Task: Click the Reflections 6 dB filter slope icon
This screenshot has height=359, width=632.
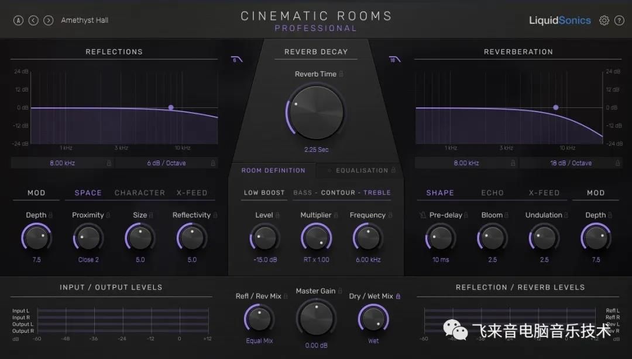Action: coord(236,60)
